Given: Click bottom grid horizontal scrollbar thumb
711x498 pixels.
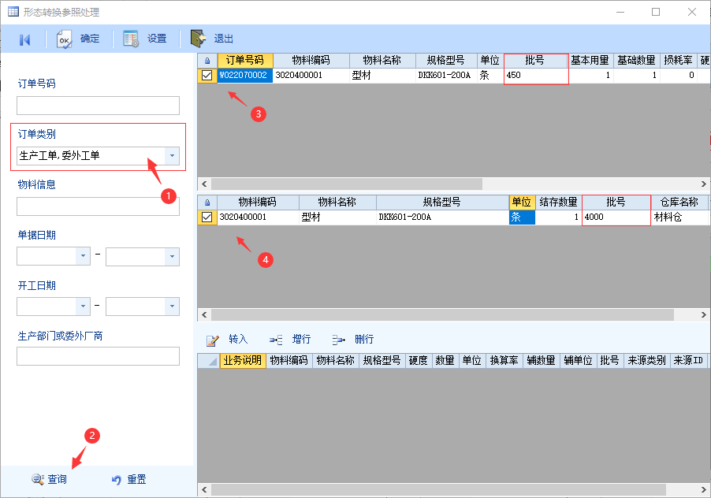Looking at the screenshot, I should coord(438,490).
